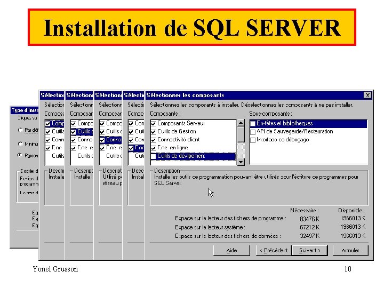This screenshot has width=384, height=288.
Task: Click highlighted Outils checkbox in the dialog behind
Action: tap(73, 132)
